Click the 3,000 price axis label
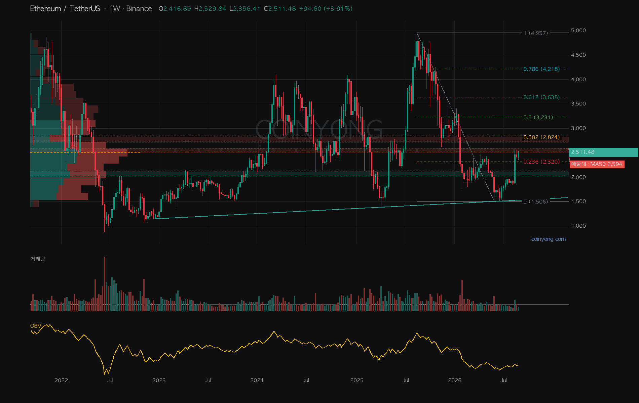 tap(578, 128)
